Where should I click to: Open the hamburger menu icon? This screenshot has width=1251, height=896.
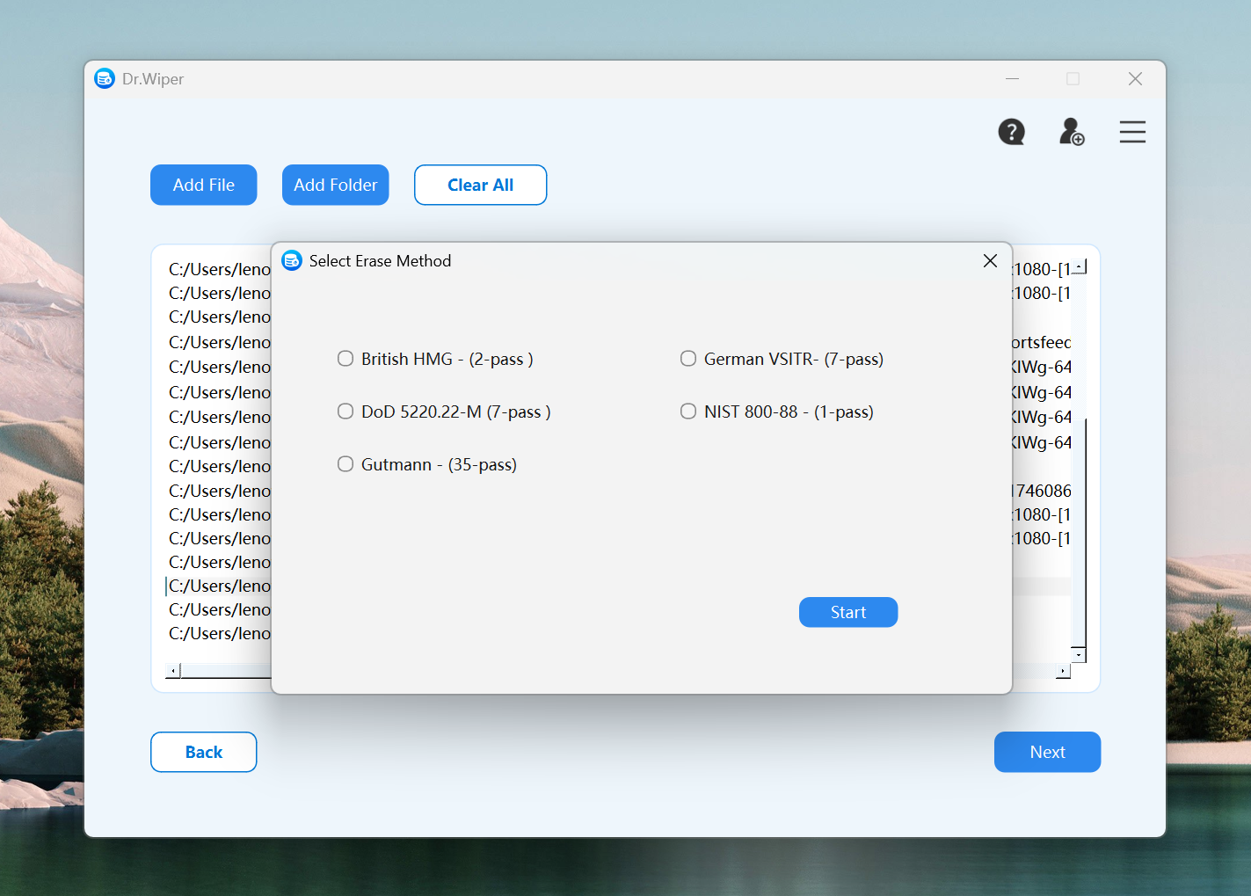click(1132, 132)
